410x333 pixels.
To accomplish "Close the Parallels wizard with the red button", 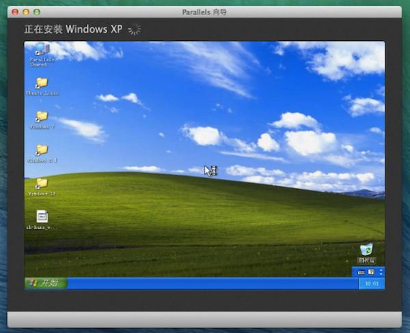I will [x=15, y=12].
